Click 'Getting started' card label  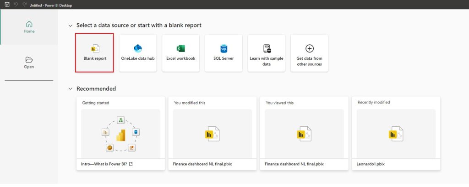(x=96, y=103)
